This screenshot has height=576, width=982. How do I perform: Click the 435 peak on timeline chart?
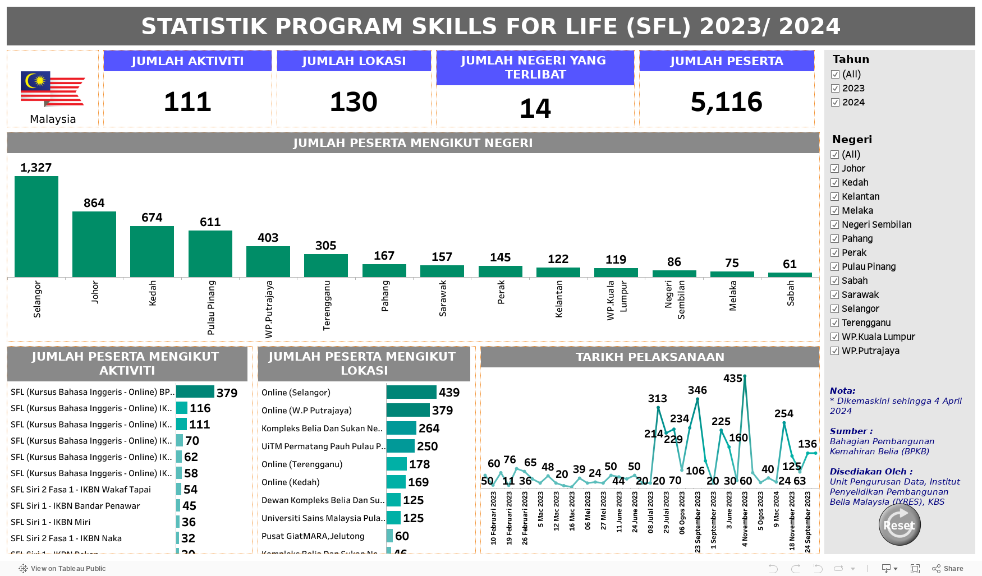(x=745, y=376)
